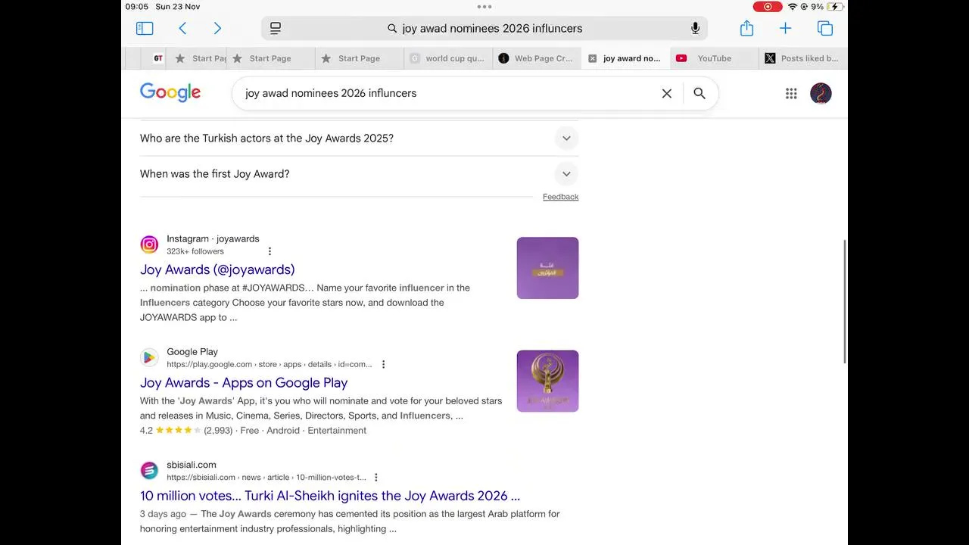
Task: Toggle the Safari sidebar button
Action: coord(145,29)
